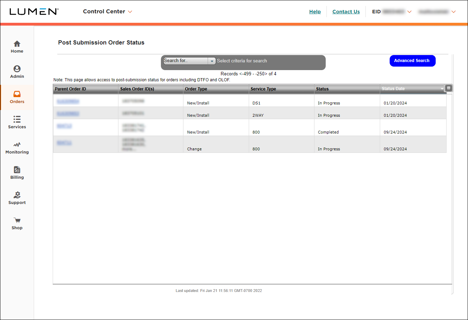This screenshot has width=468, height=320.
Task: Select the Home icon in the sidebar
Action: (x=17, y=44)
